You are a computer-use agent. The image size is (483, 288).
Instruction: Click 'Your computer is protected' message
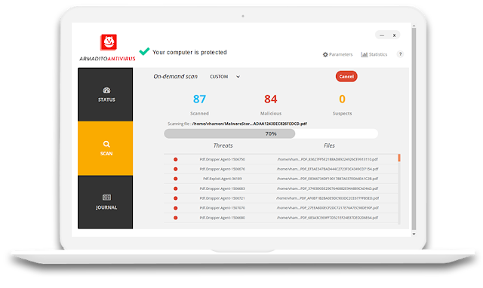tap(189, 52)
